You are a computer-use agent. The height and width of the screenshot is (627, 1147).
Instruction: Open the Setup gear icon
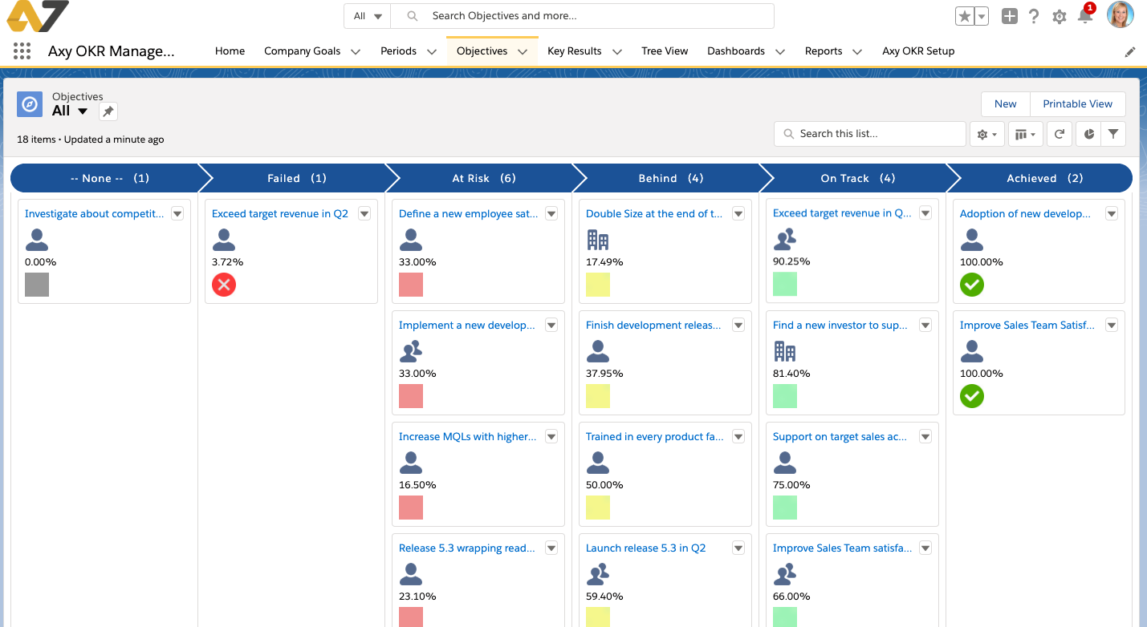(1059, 17)
